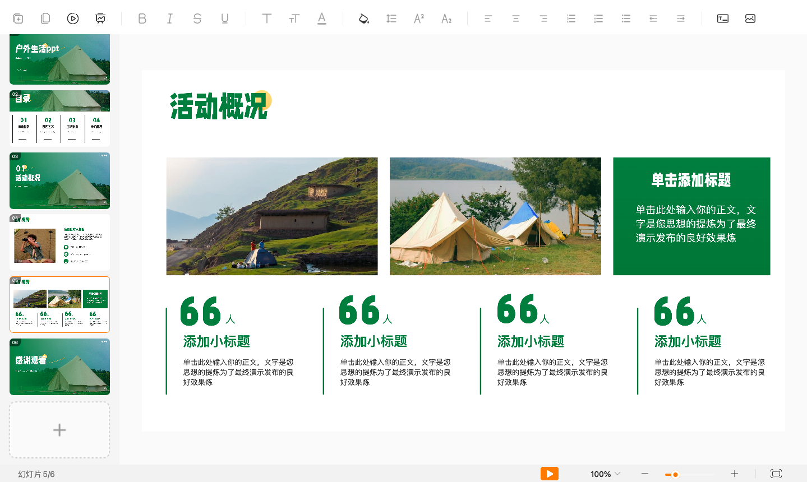Select the 感谢观看 slide thumbnail

(x=59, y=367)
